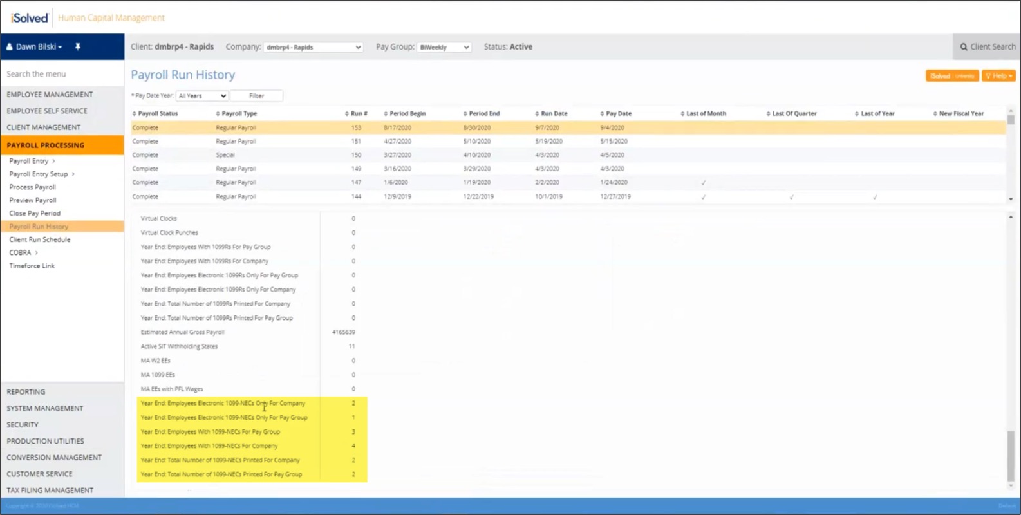Click the Filter button
1021x515 pixels.
[x=256, y=96]
